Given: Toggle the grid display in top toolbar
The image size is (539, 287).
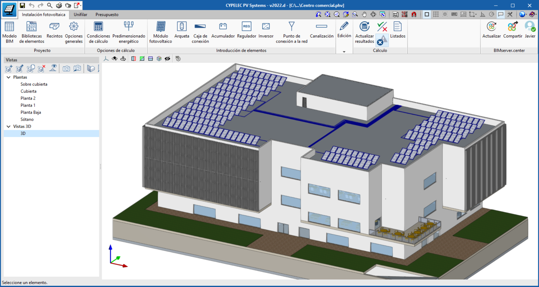Looking at the screenshot, I should point(436,14).
